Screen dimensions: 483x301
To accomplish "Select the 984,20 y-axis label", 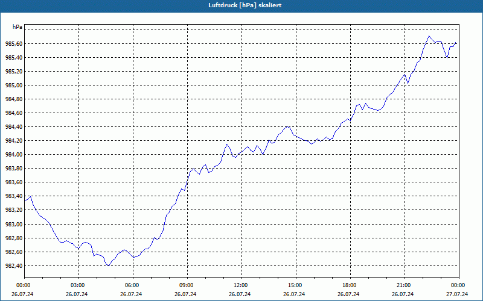I will [x=14, y=141].
